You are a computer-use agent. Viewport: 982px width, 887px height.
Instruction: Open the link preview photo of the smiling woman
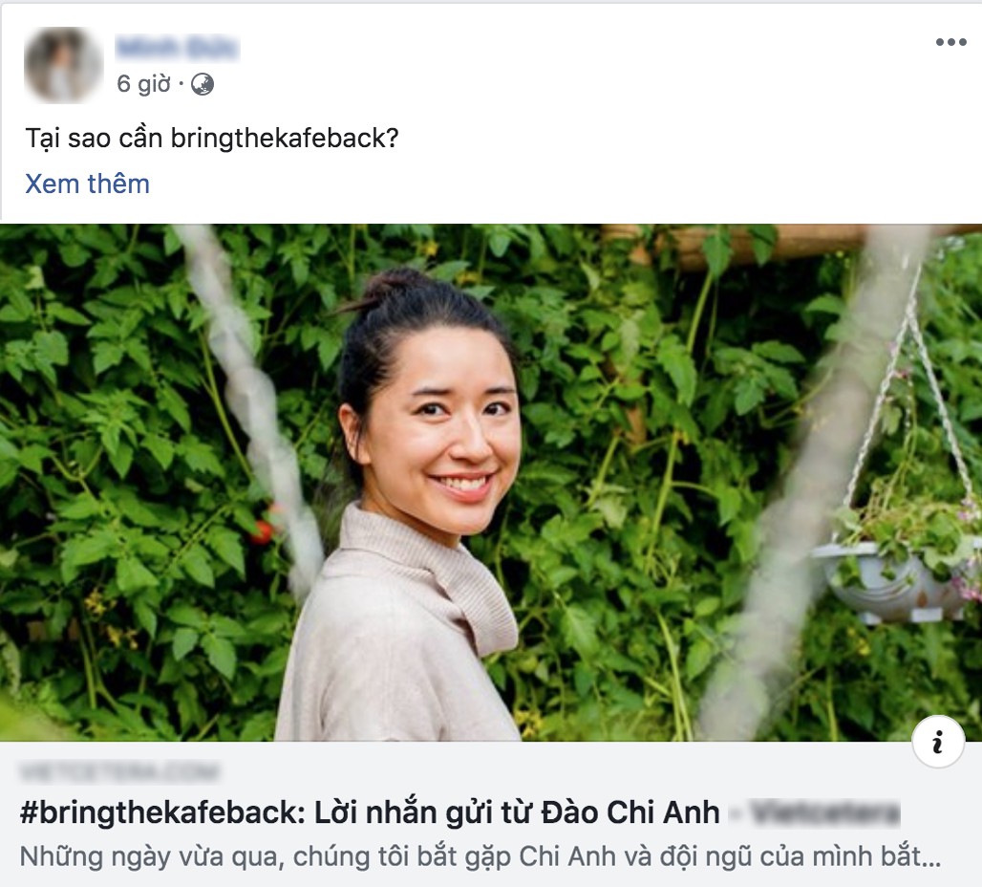[491, 482]
